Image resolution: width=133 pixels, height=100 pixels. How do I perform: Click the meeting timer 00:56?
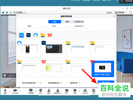point(109,13)
